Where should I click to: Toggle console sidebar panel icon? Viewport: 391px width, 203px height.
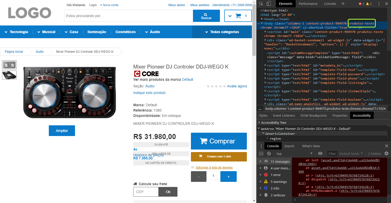pyautogui.click(x=261, y=154)
